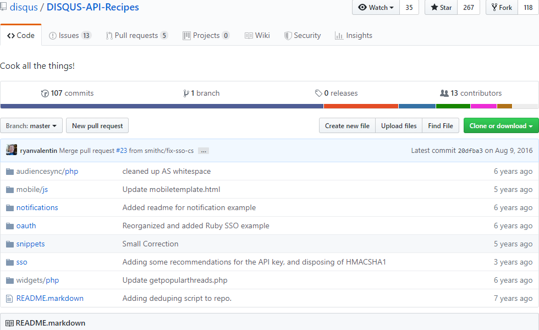Click ryanvalentin's avatar thumbnail
Image resolution: width=539 pixels, height=330 pixels.
click(x=12, y=150)
